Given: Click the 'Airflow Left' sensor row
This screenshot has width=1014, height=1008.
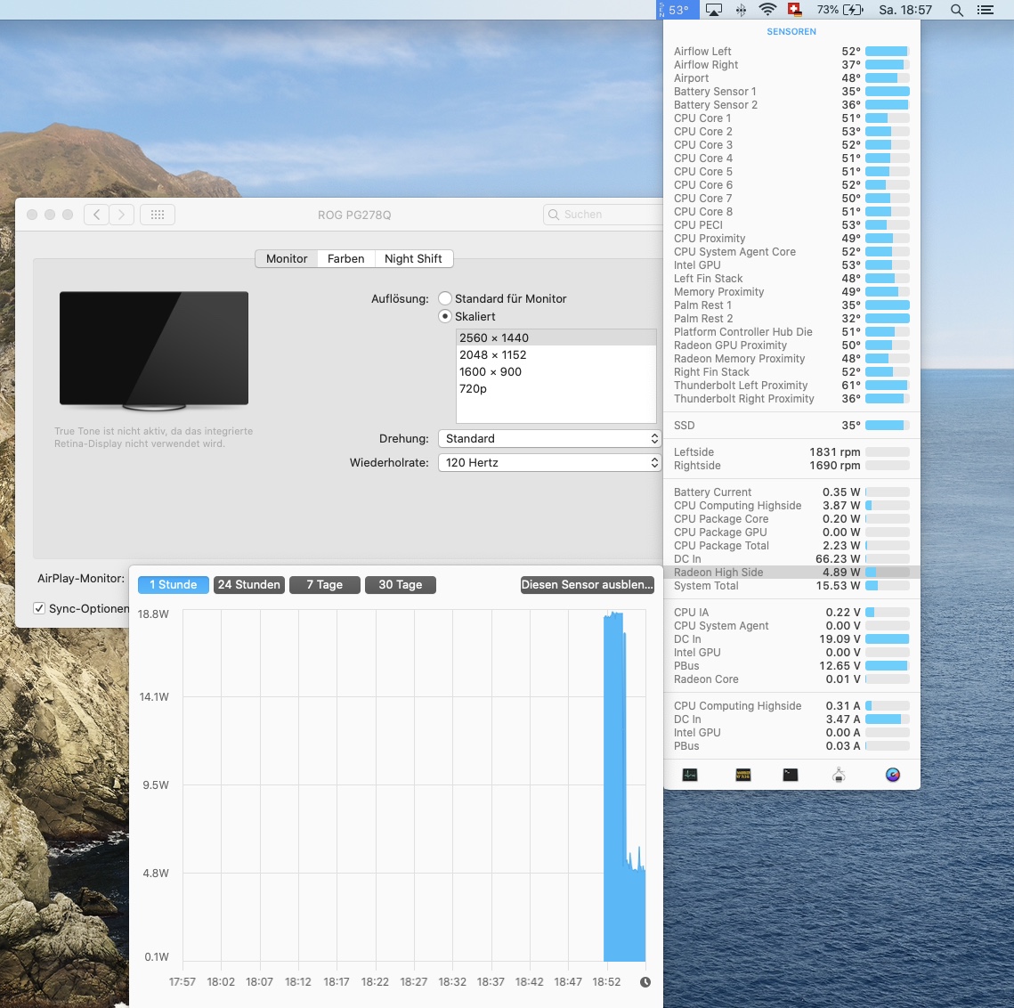Looking at the screenshot, I should tap(791, 51).
